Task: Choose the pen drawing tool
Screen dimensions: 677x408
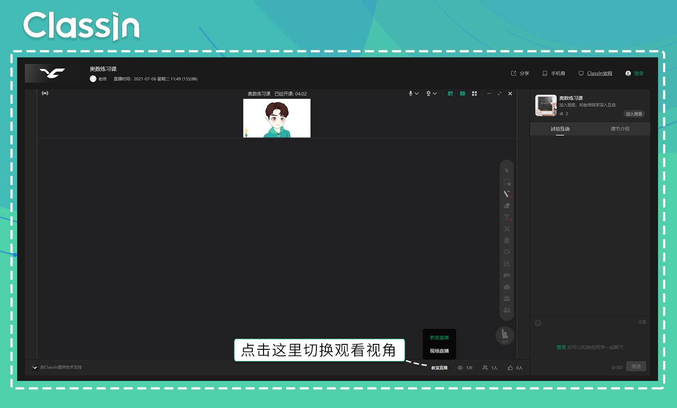Action: click(x=507, y=194)
